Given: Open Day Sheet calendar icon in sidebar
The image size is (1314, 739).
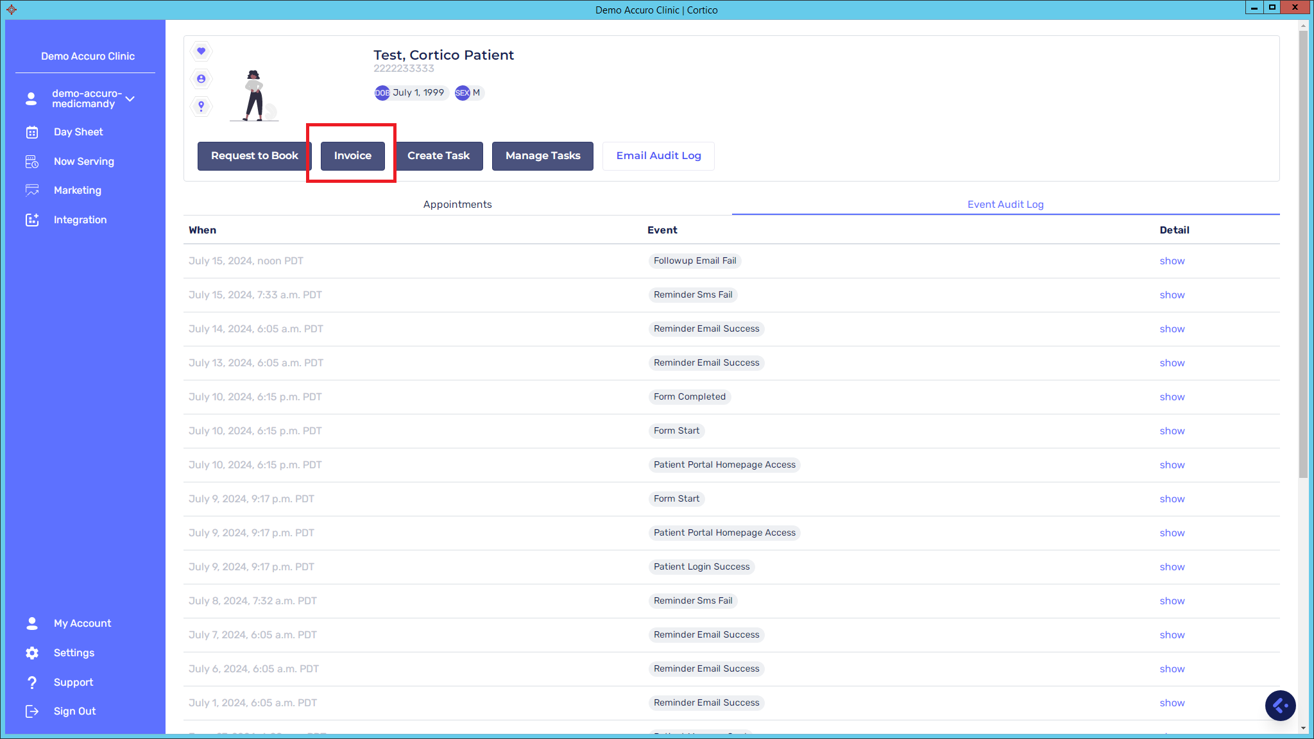Looking at the screenshot, I should (x=32, y=132).
